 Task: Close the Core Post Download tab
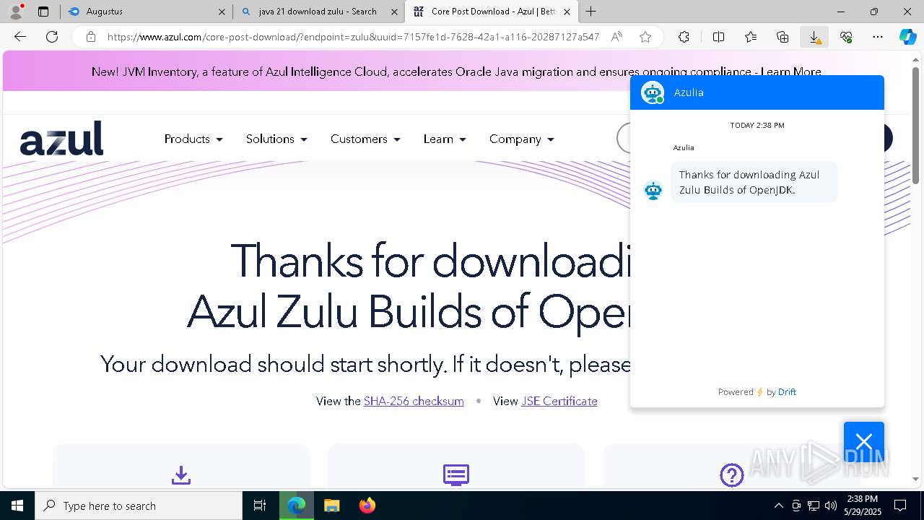[x=567, y=12]
